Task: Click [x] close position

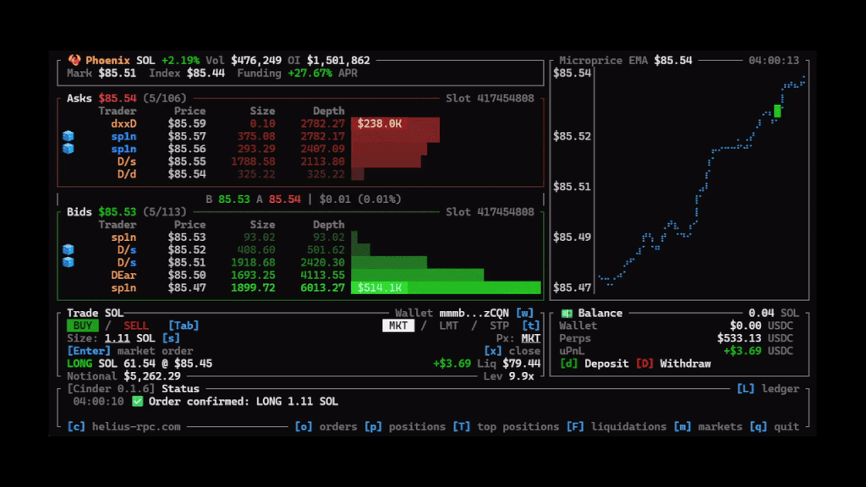Action: (x=512, y=351)
